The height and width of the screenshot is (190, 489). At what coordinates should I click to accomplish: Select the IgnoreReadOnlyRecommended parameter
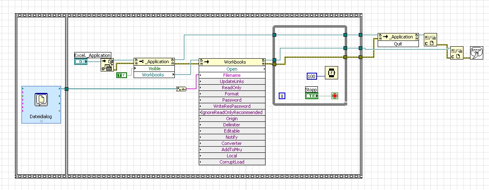coord(232,112)
